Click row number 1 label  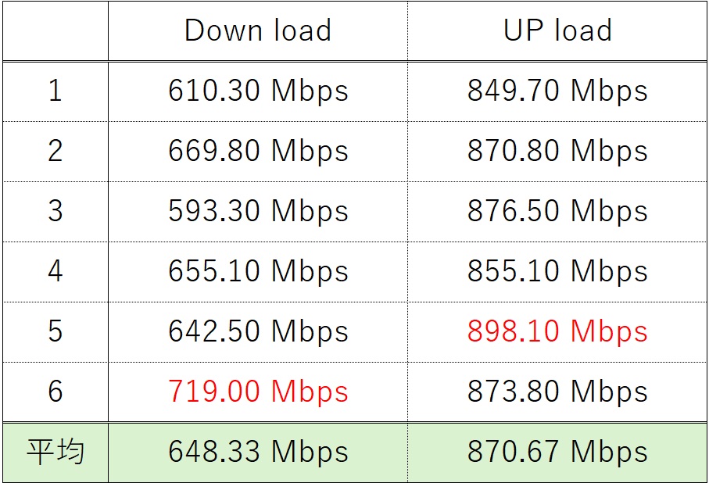coord(55,91)
